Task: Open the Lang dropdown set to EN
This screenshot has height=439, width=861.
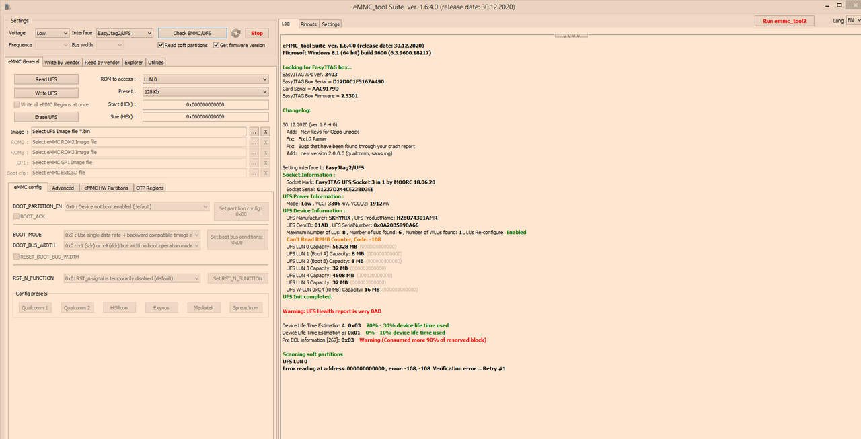Action: (852, 21)
